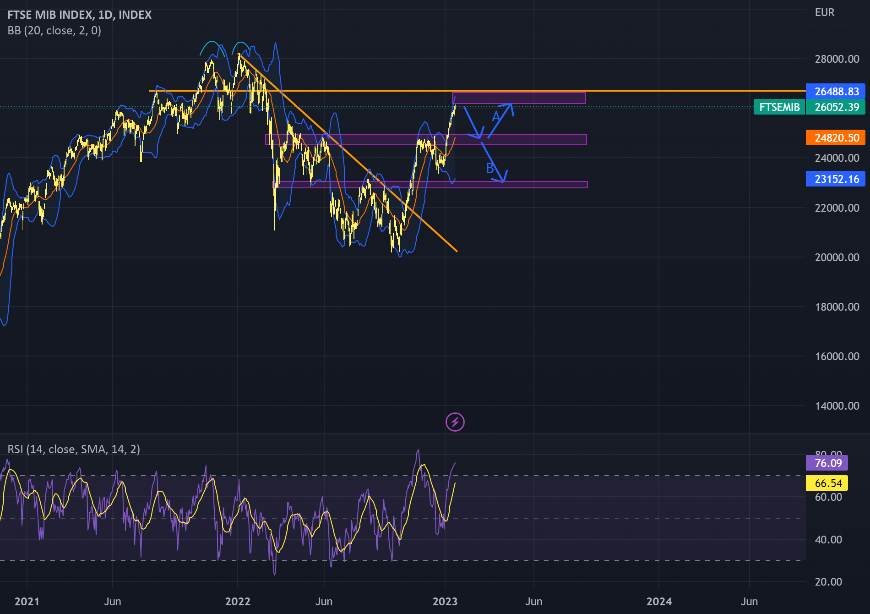The width and height of the screenshot is (870, 614).
Task: Select the blue 23152.16 price label
Action: [835, 179]
